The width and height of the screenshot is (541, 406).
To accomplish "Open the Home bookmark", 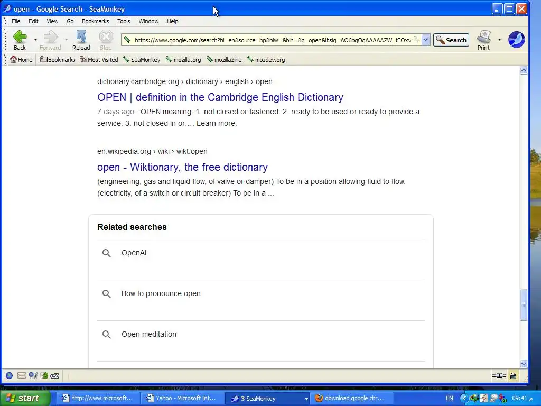I will point(21,59).
